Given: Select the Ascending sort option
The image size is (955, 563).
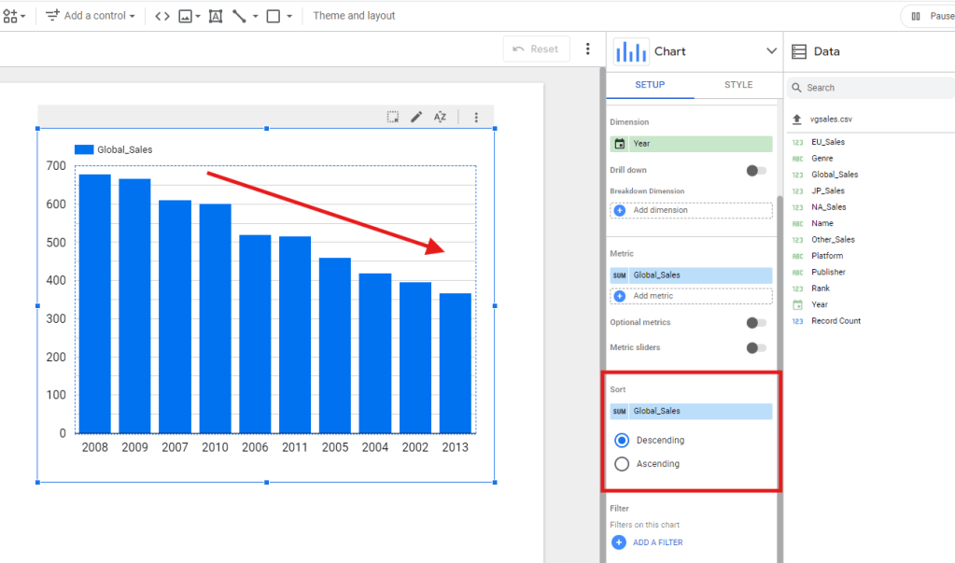Looking at the screenshot, I should point(622,464).
